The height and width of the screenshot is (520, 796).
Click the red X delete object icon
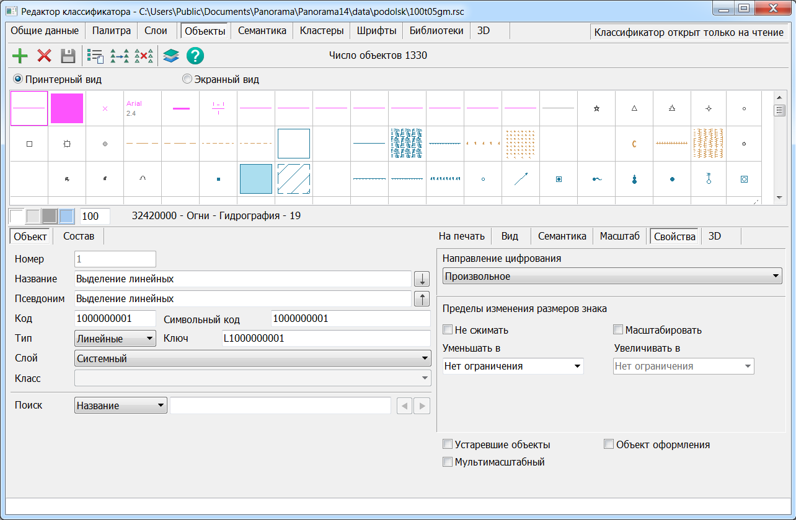coord(44,56)
